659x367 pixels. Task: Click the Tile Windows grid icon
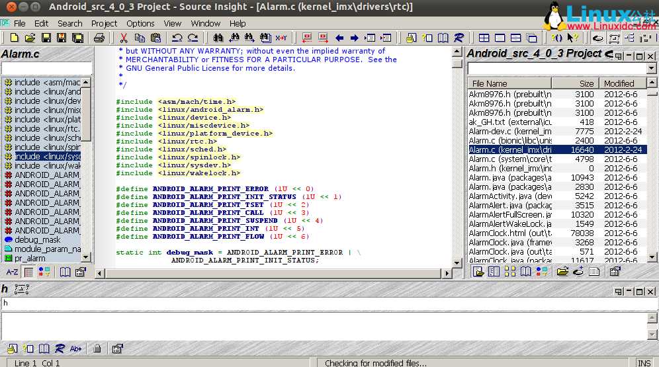[x=484, y=38]
